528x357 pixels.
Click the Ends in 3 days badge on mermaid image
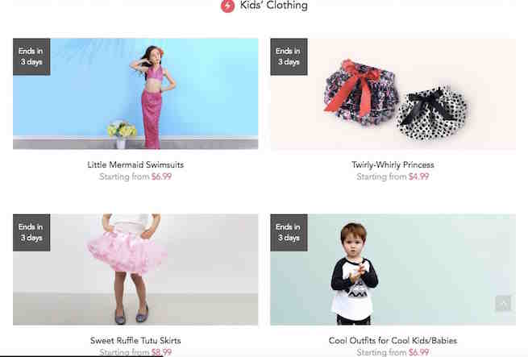pos(31,56)
